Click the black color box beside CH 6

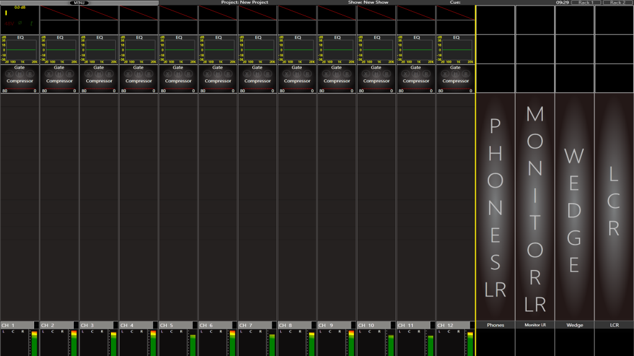pyautogui.click(x=234, y=325)
